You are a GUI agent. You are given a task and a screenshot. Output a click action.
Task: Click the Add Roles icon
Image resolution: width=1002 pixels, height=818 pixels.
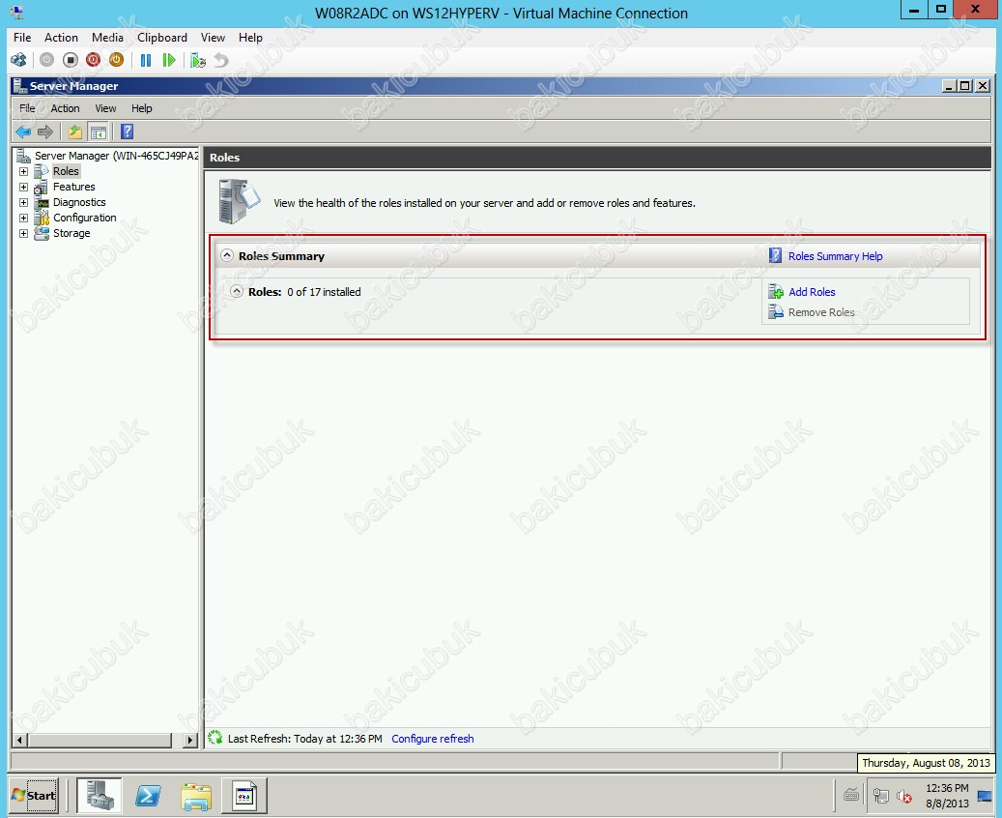click(776, 292)
